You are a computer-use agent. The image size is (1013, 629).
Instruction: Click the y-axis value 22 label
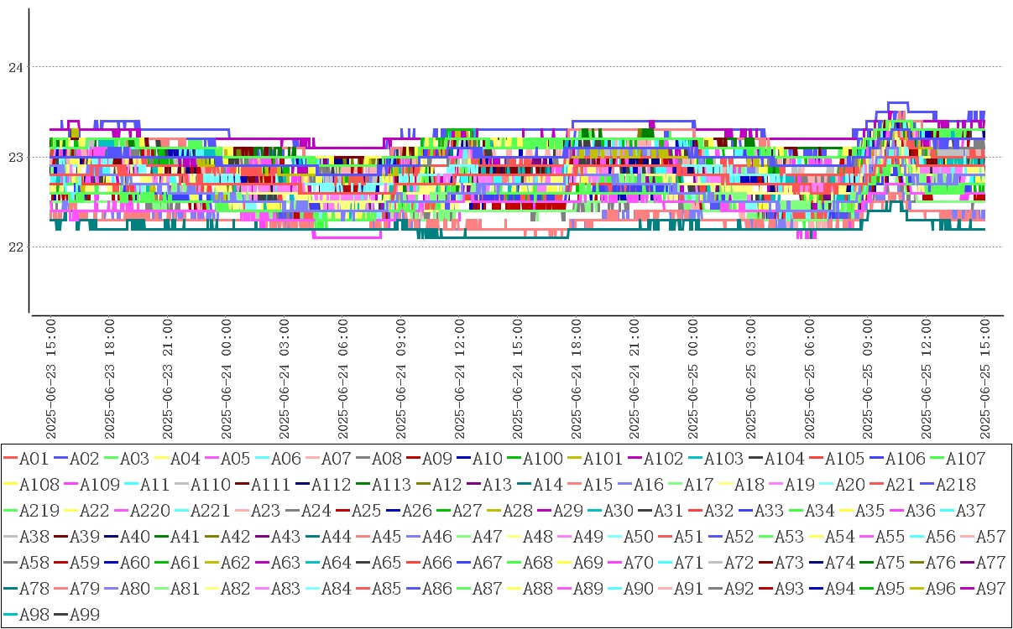pyautogui.click(x=13, y=247)
